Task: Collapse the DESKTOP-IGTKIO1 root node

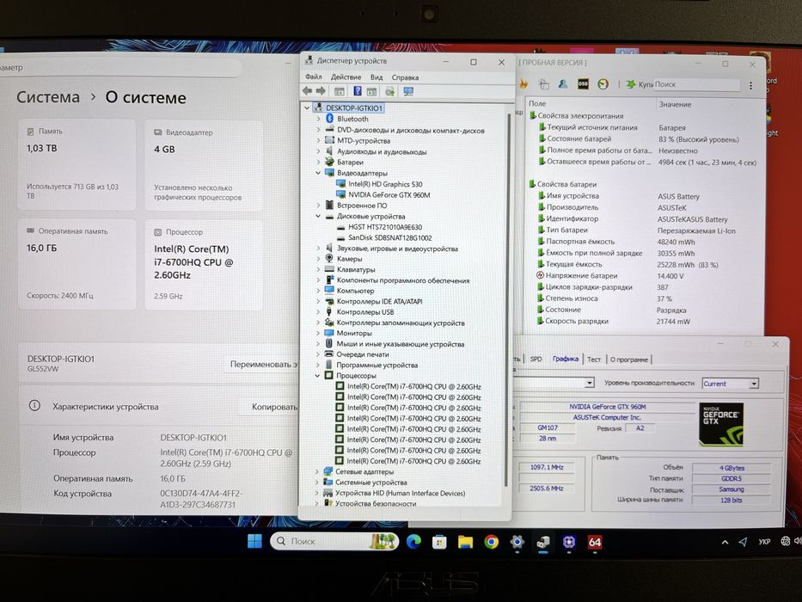Action: click(x=307, y=108)
